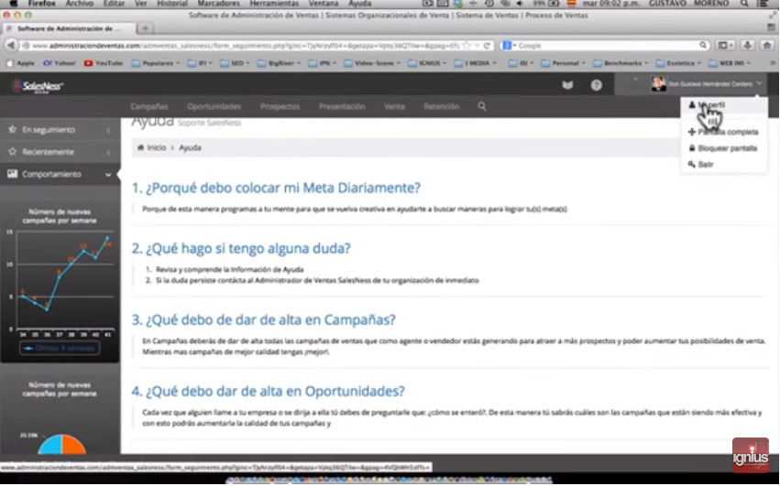Select Mi perfil from user menu
Screen dimensions: 780x486
[715, 105]
